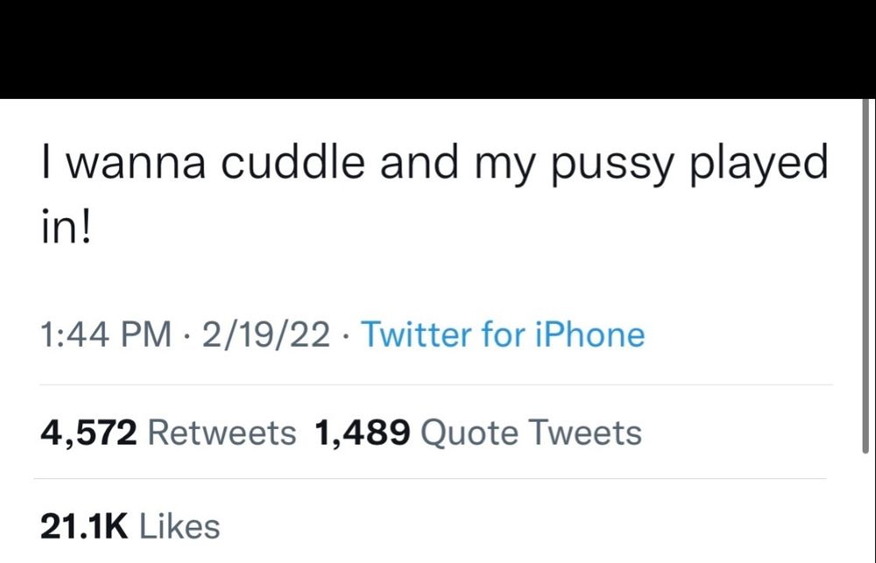Image resolution: width=876 pixels, height=563 pixels.
Task: Select the bold 1,489 count number
Action: click(x=362, y=433)
